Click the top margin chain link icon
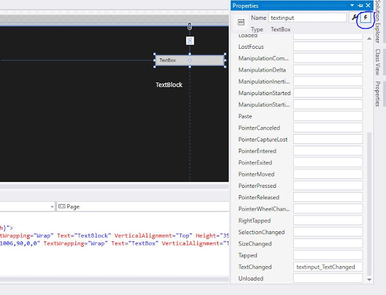Image resolution: width=386 pixels, height=295 pixels. (x=189, y=26)
